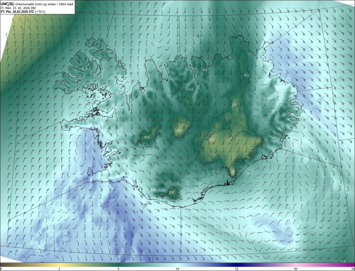This screenshot has width=355, height=271.
Task: Click the 10.2 value off the east coast
Action: tap(296, 143)
